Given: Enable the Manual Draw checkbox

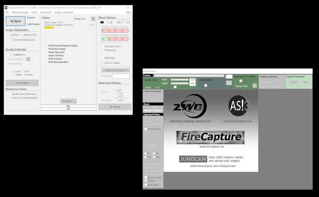Looking at the screenshot, I should pos(146,129).
